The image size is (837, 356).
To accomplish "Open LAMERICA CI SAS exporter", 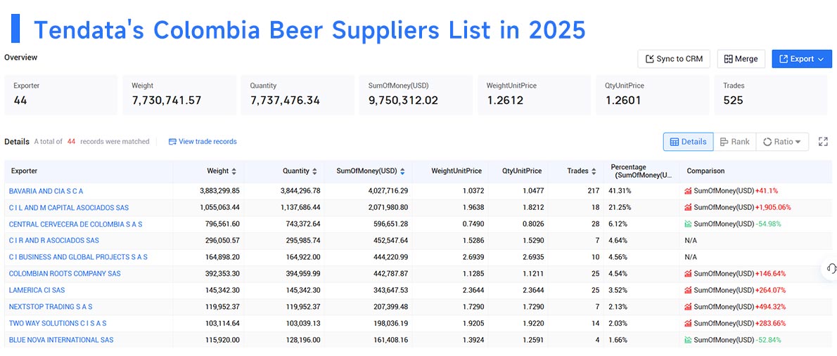I will (37, 290).
